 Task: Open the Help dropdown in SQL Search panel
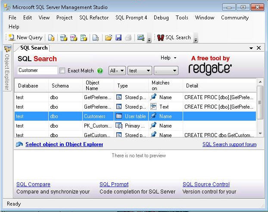[168, 58]
